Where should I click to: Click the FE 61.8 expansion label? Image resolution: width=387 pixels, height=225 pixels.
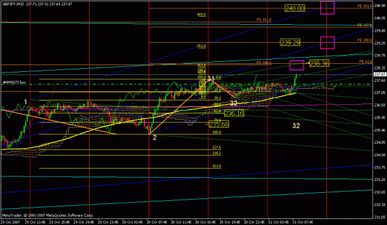[365, 61]
